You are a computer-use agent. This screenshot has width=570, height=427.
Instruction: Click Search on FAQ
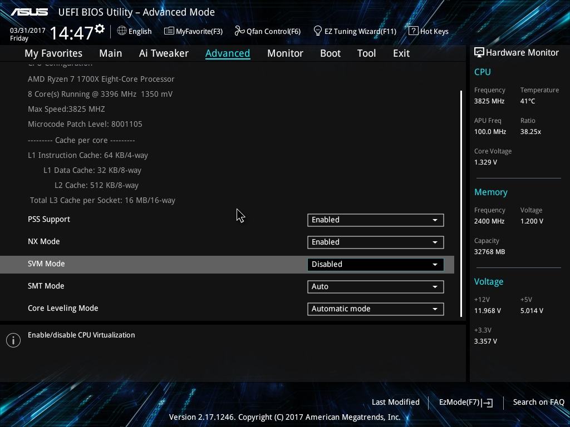538,402
